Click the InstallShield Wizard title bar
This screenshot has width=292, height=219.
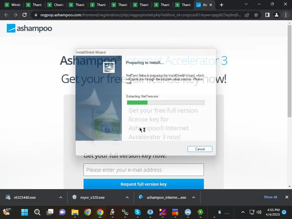point(146,52)
